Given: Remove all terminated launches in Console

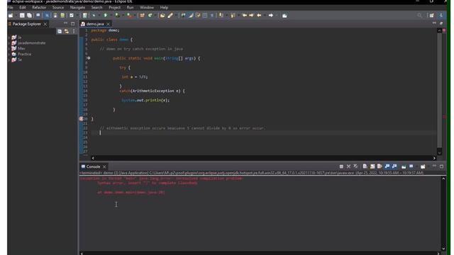Looking at the screenshot, I should click(355, 166).
